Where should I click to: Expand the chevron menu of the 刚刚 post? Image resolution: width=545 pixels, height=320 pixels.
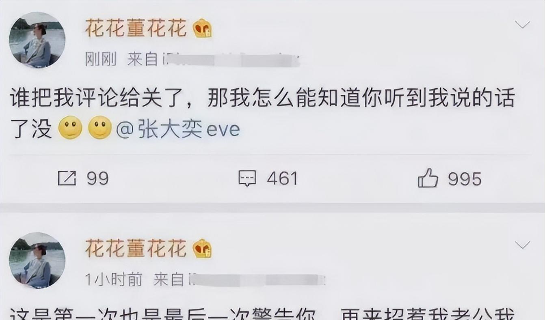(x=522, y=24)
